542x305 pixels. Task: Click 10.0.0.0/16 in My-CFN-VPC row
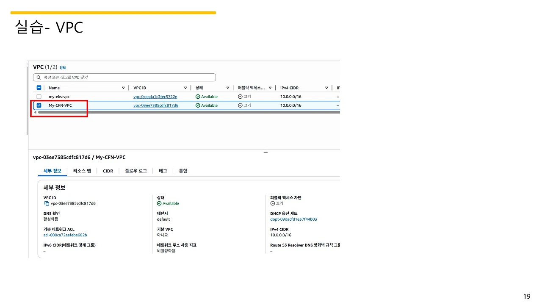291,105
